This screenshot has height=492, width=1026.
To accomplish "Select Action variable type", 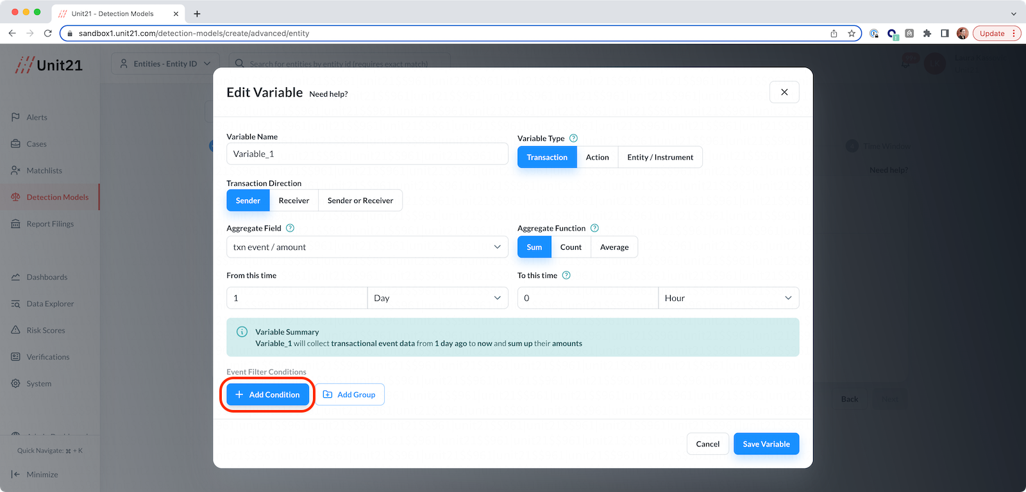I will [x=598, y=157].
